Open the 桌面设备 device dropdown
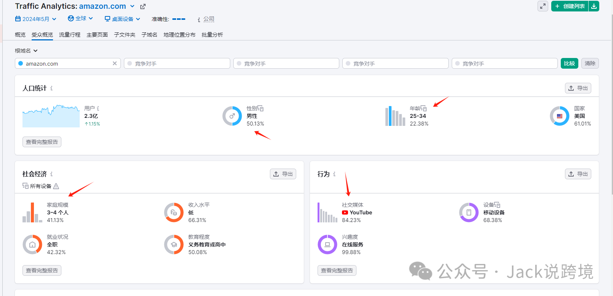Image resolution: width=613 pixels, height=296 pixels. click(x=123, y=19)
